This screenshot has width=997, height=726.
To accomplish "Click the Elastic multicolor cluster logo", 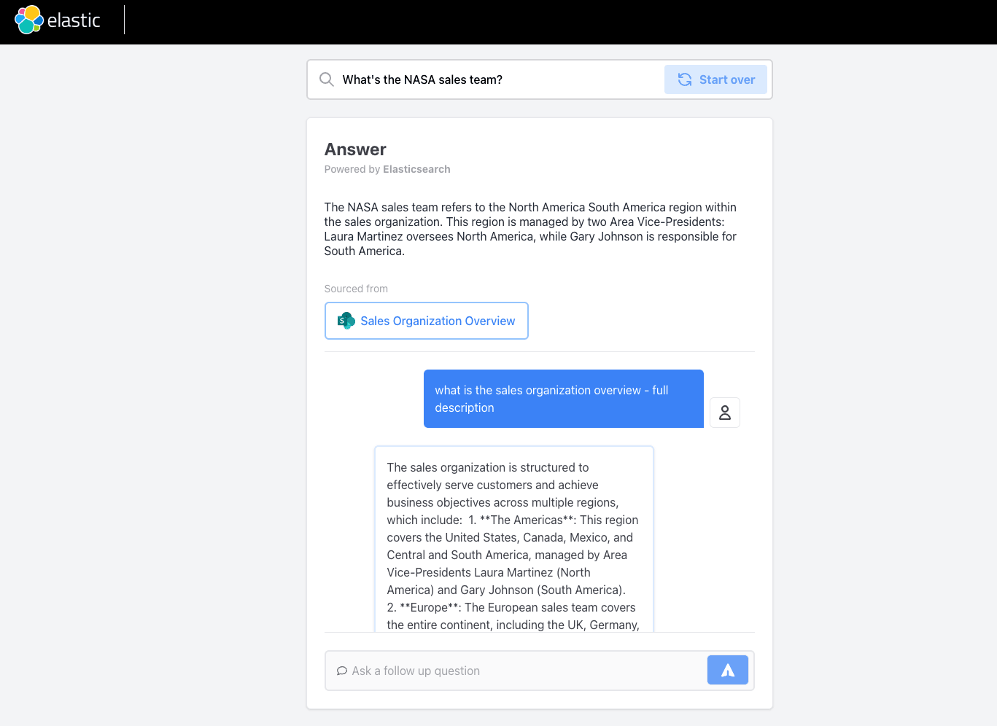I will (29, 20).
